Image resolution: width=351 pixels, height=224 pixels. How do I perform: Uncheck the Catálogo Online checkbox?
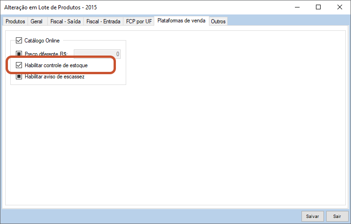coord(19,41)
